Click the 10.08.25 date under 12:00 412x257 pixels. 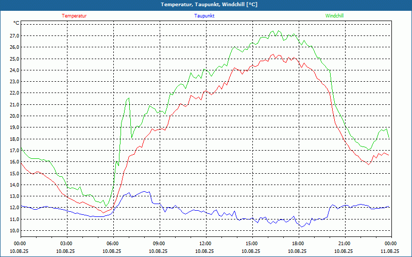pyautogui.click(x=204, y=251)
